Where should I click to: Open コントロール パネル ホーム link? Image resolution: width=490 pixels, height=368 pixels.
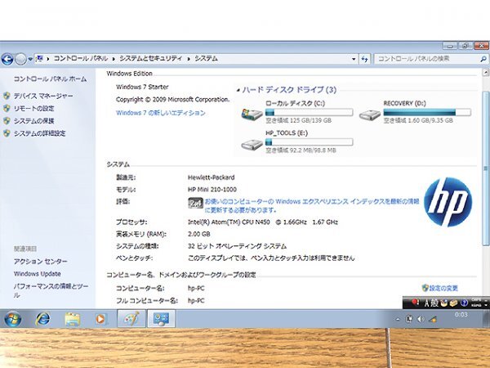(x=50, y=79)
